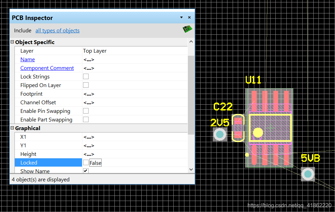Click the 2V5 designator text
Image resolution: width=335 pixels, height=212 pixels.
(220, 123)
